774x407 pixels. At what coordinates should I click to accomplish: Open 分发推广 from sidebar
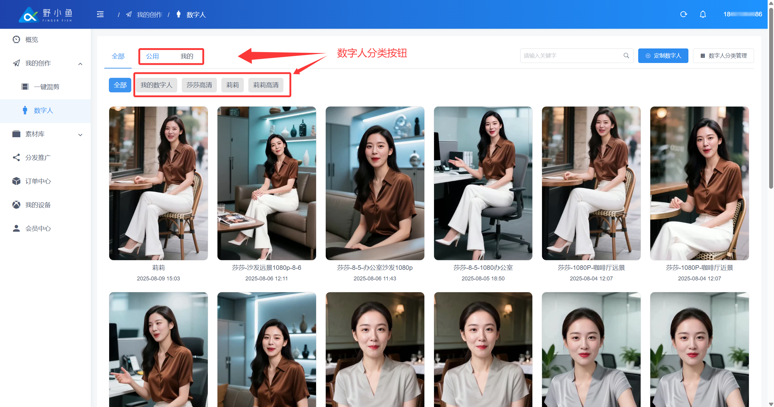point(38,157)
